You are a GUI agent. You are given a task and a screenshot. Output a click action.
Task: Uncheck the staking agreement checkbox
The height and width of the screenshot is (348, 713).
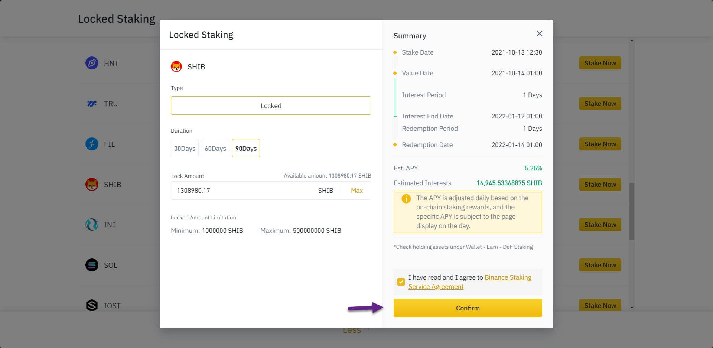point(401,282)
